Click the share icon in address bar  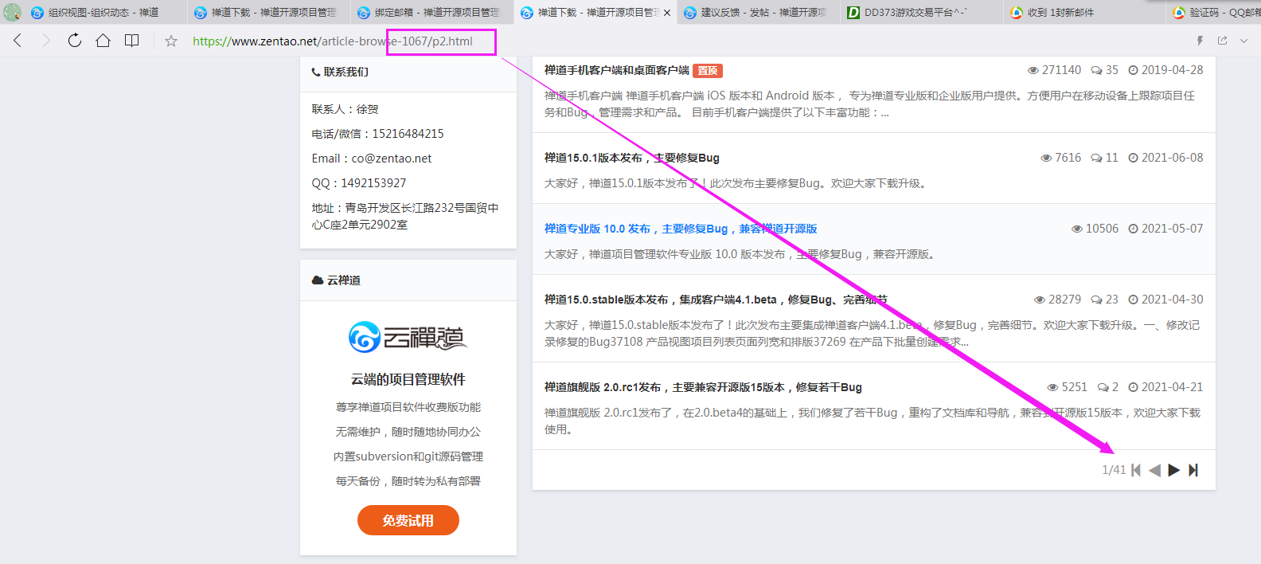1222,41
